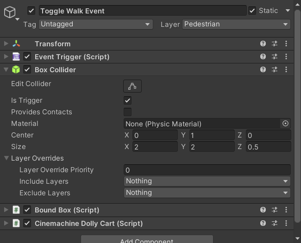Open Box Collider preset settings icon
Screen dimensions: 301x243
(275, 69)
